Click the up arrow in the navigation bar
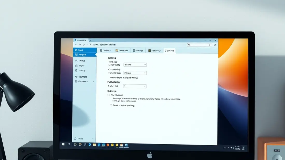The image size is (285, 160). [87, 45]
